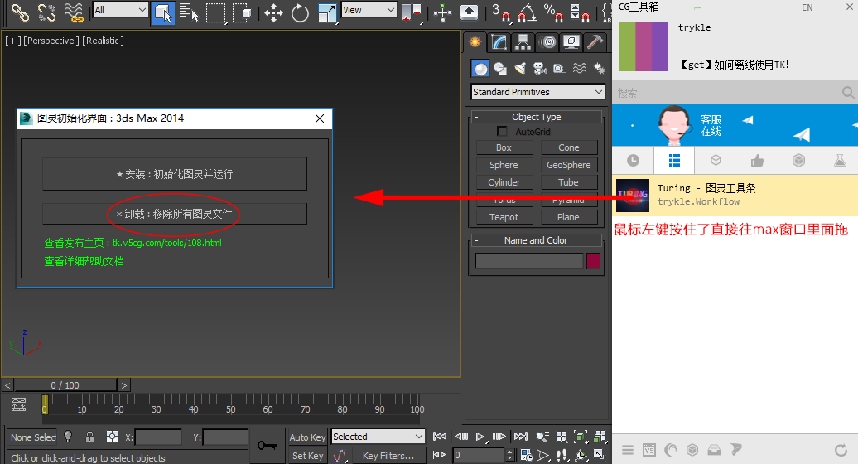This screenshot has width=858, height=464.
Task: Click Select and Manipulate tool
Action: [x=442, y=12]
